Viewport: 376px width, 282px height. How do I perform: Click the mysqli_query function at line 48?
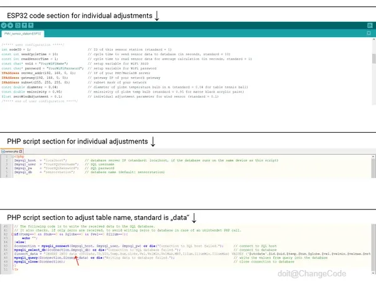(x=25, y=258)
